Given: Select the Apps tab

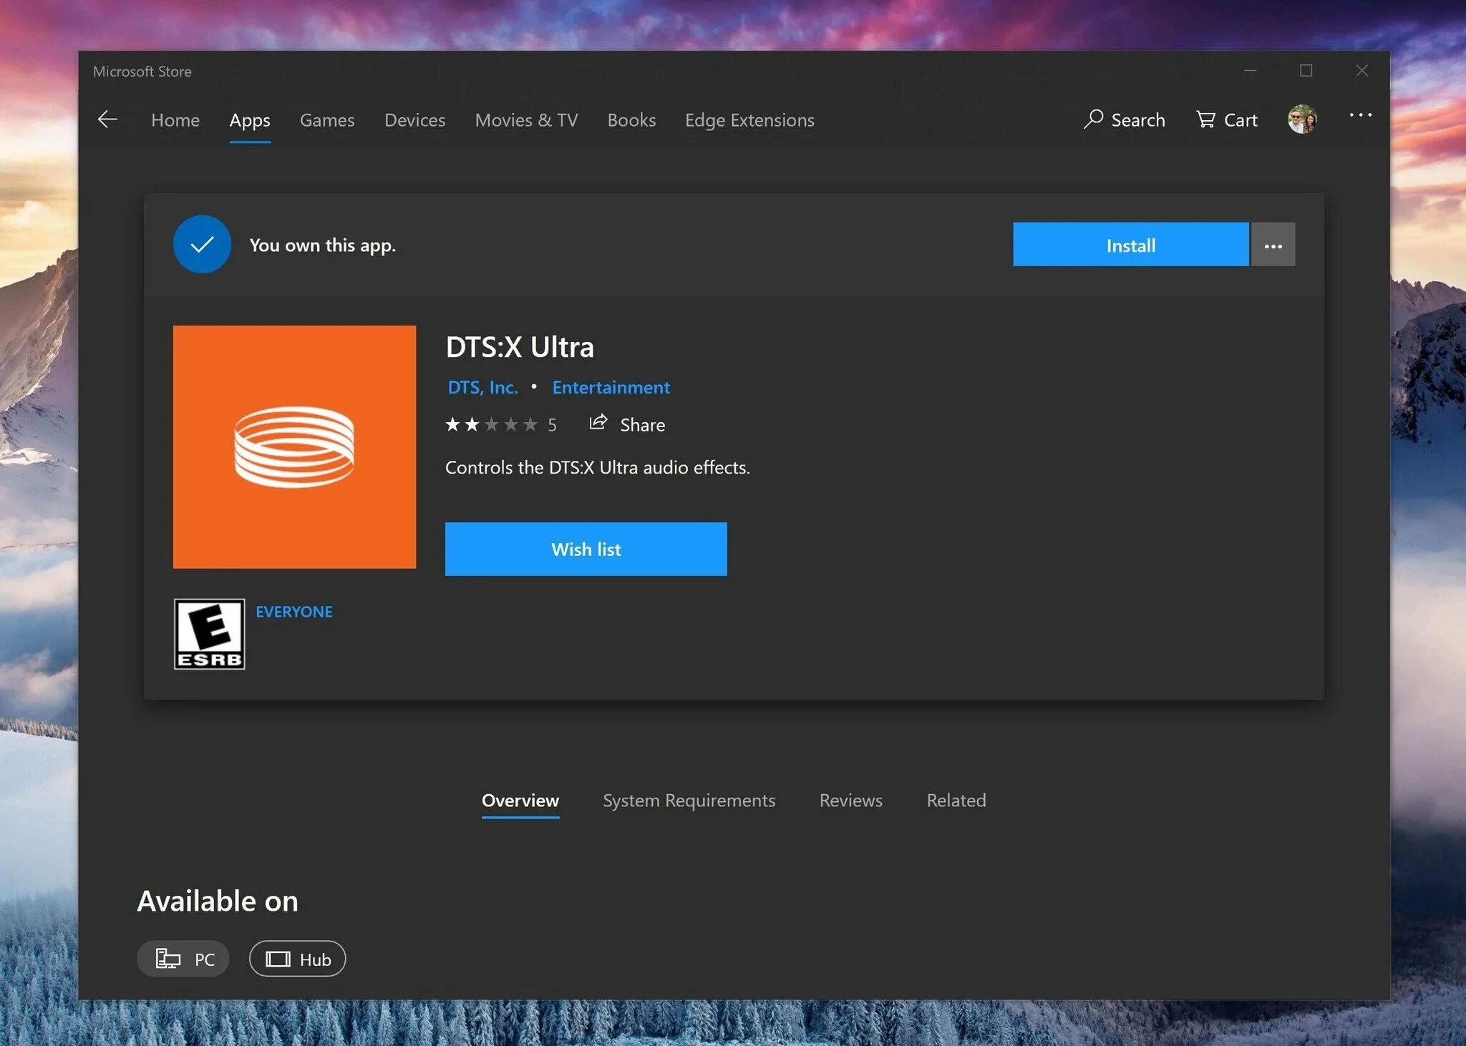Looking at the screenshot, I should [250, 120].
